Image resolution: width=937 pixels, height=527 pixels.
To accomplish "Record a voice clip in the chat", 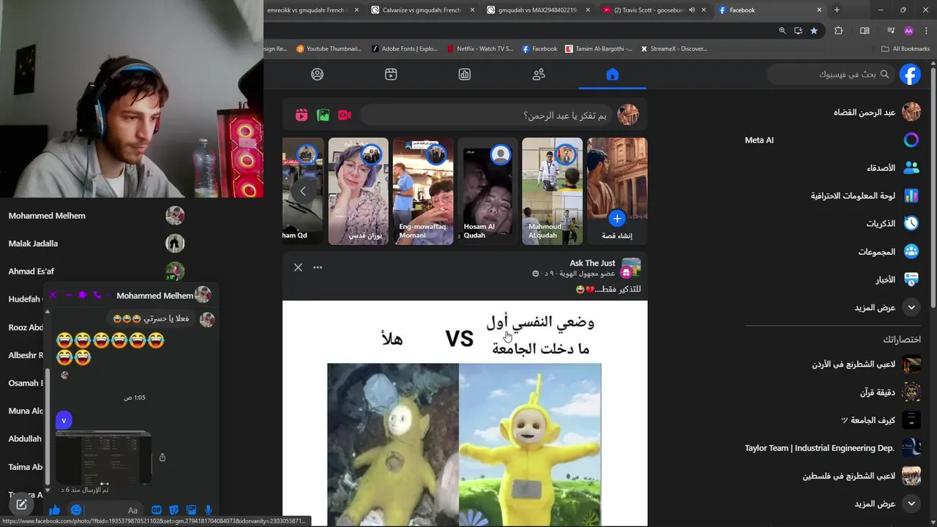I will click(x=209, y=510).
